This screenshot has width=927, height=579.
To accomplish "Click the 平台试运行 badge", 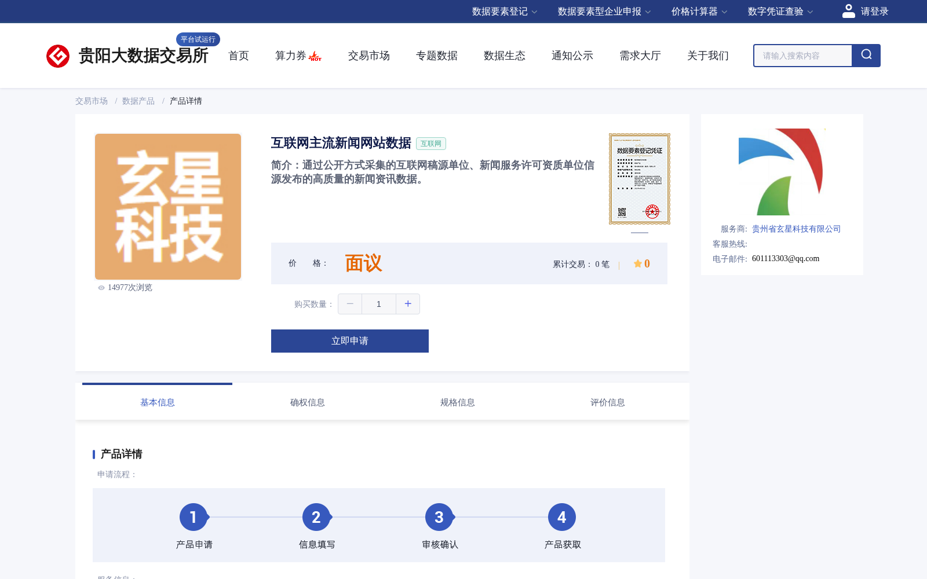I will [198, 39].
